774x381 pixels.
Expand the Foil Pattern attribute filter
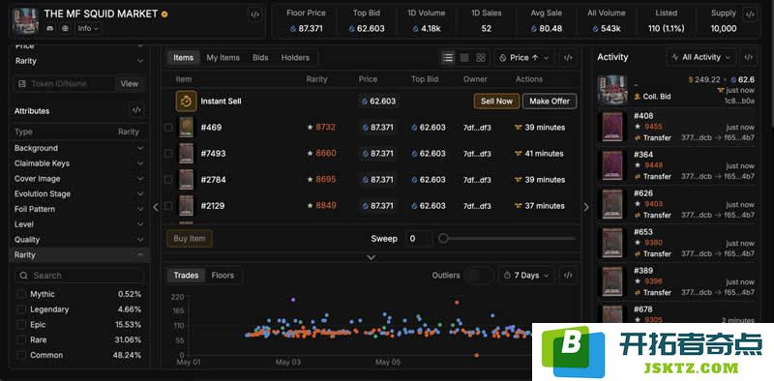(x=79, y=209)
